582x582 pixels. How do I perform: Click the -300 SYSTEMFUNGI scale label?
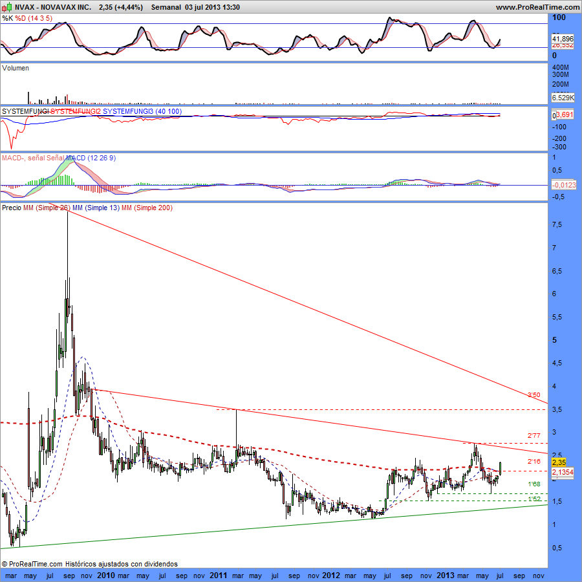pyautogui.click(x=559, y=147)
